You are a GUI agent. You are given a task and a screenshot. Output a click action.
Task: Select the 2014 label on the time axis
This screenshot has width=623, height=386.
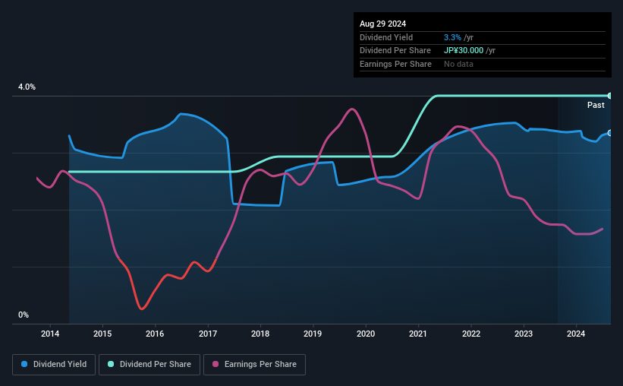(x=50, y=334)
